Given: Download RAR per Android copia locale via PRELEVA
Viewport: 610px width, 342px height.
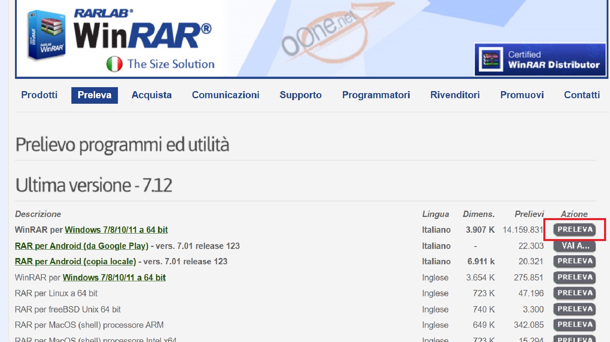Looking at the screenshot, I should (x=575, y=261).
